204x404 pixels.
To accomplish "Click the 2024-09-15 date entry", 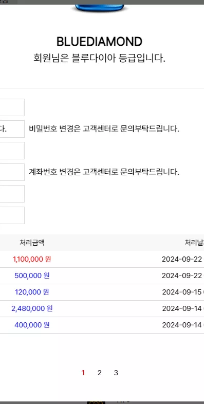I will click(x=183, y=292).
